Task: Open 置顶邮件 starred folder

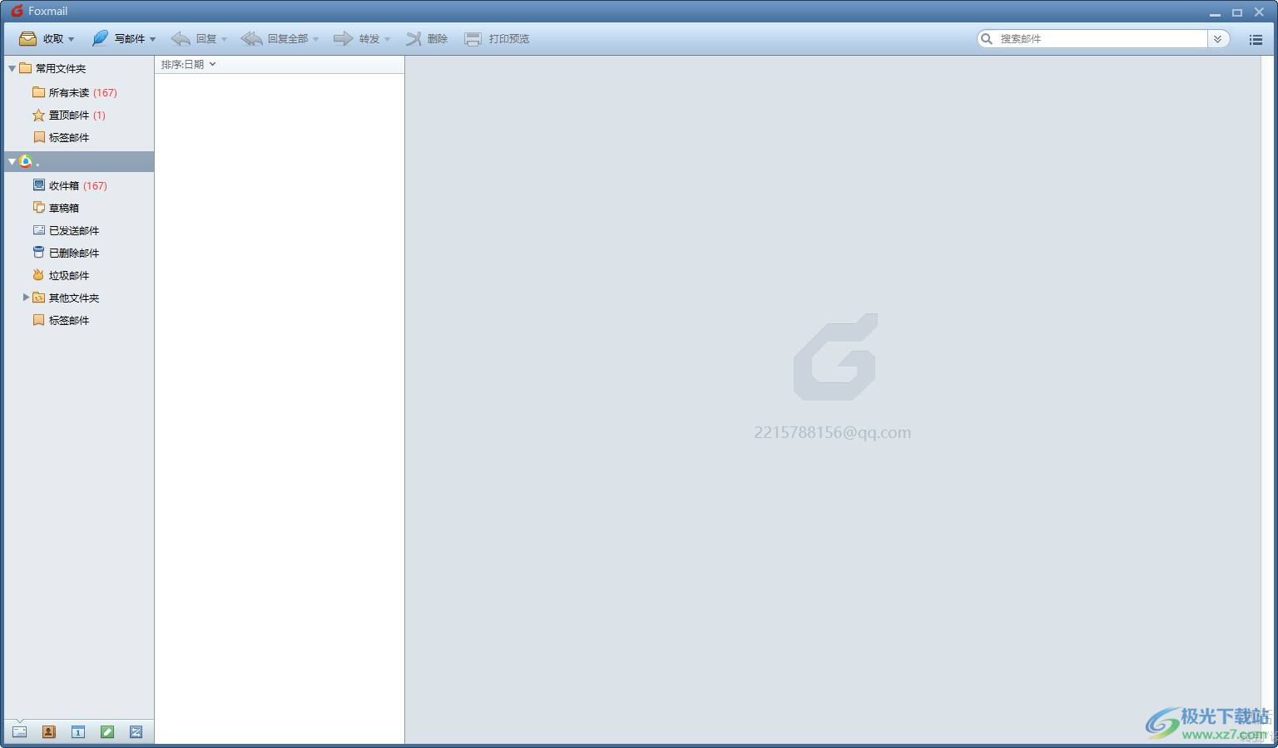Action: (x=69, y=115)
